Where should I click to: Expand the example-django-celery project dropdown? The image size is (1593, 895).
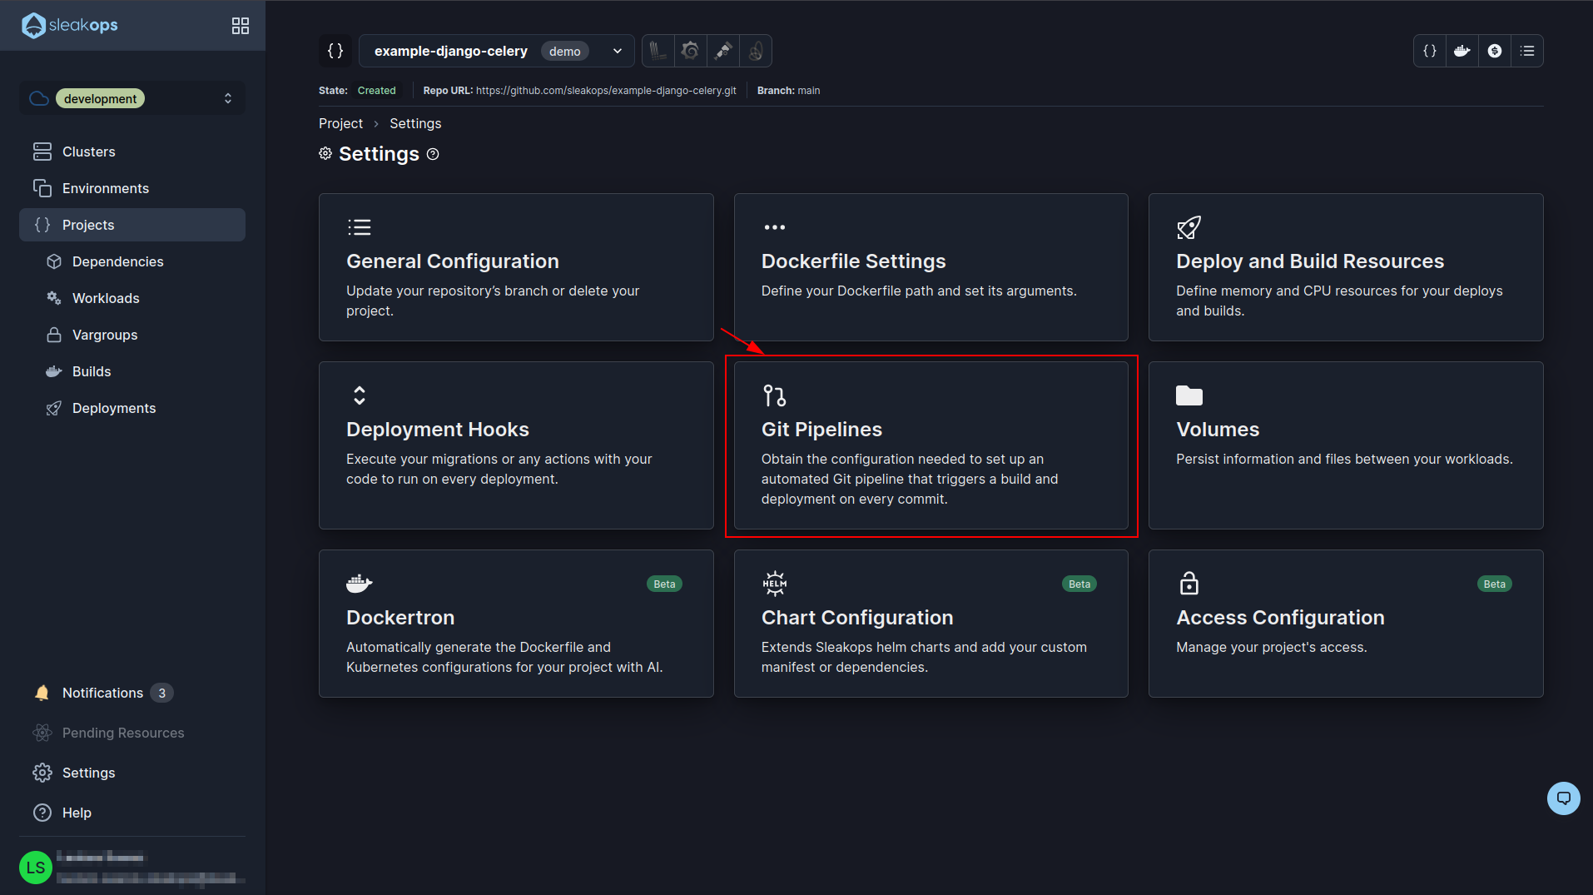[x=497, y=51]
